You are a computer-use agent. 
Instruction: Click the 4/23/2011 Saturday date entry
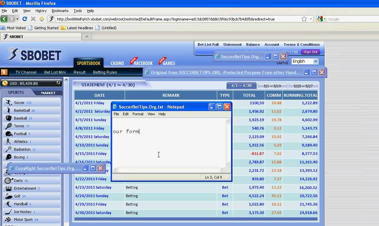[x=93, y=187]
